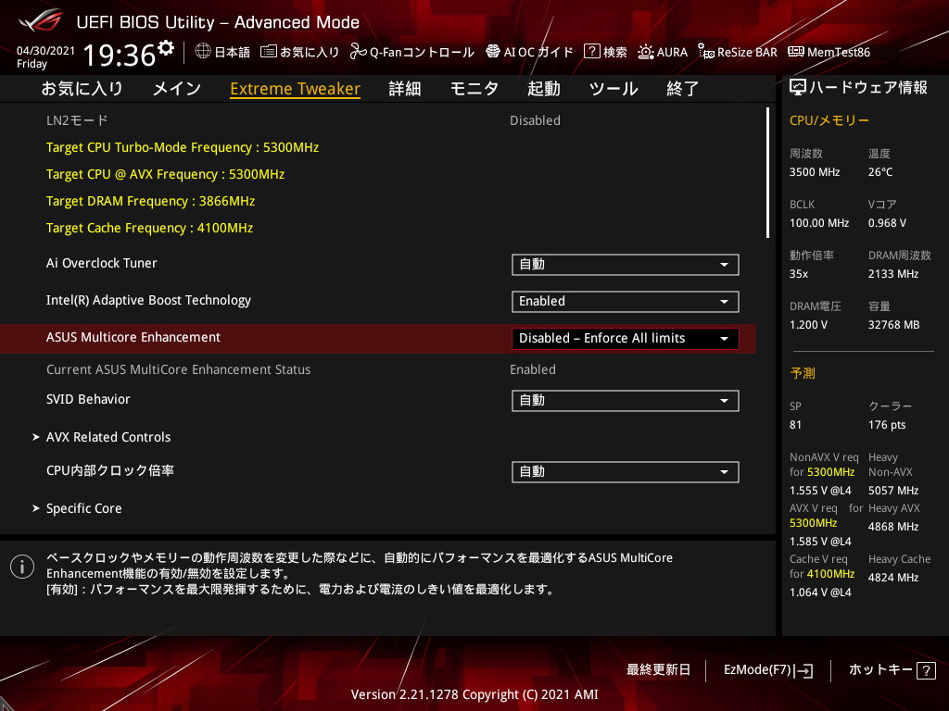This screenshot has width=949, height=711.
Task: Click Target DRAM Frequency : 3866MHz
Action: [150, 201]
